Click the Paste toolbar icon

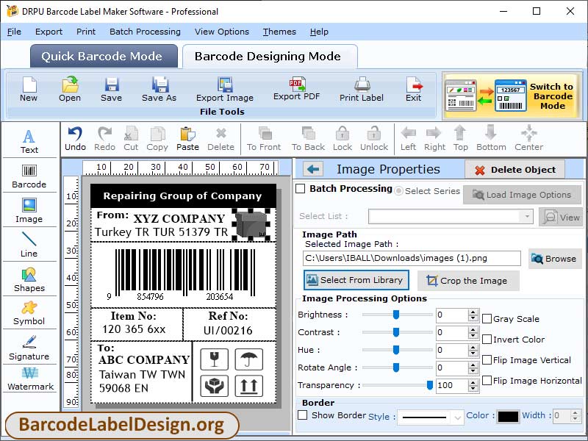pos(187,137)
